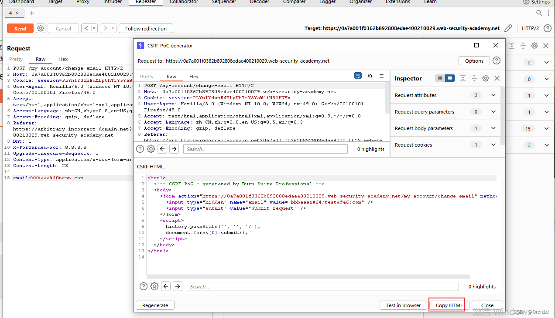Switch to the Collaborator tab
The height and width of the screenshot is (318, 555).
[184, 2]
